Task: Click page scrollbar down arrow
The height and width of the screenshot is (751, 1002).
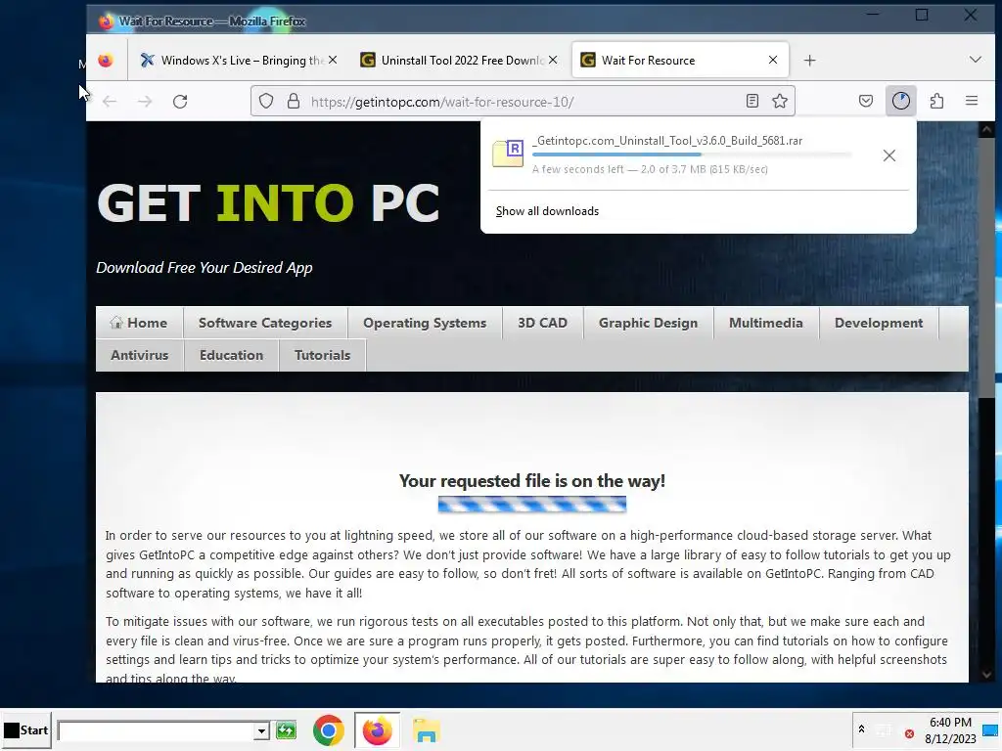Action: [x=986, y=675]
